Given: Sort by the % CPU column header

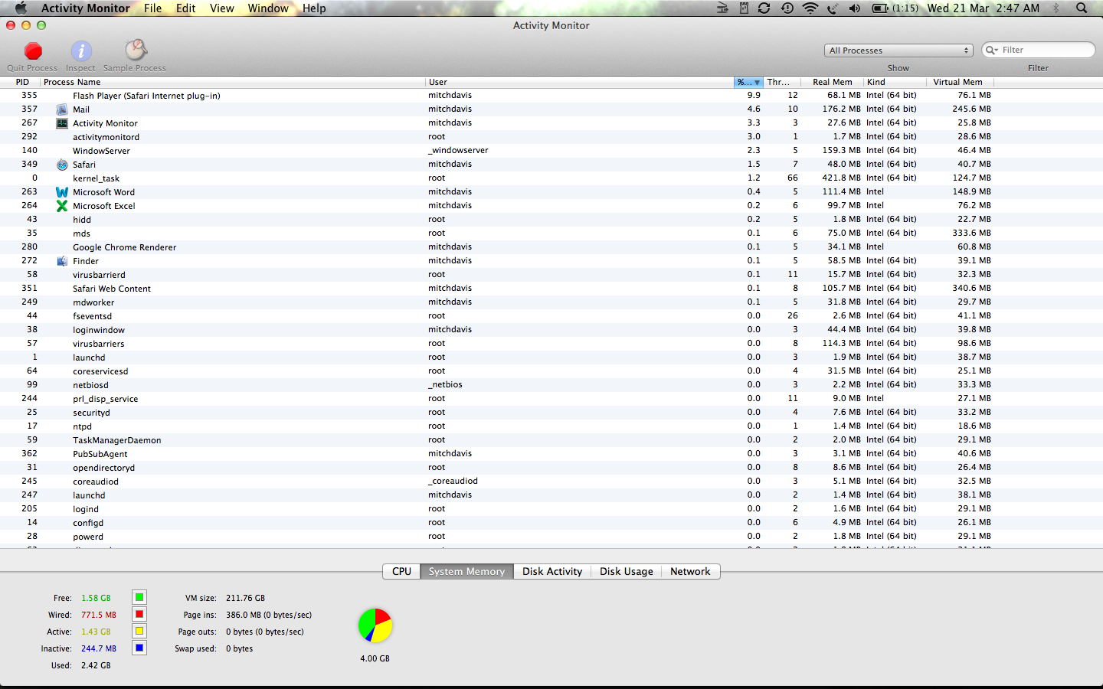Looking at the screenshot, I should pos(748,82).
